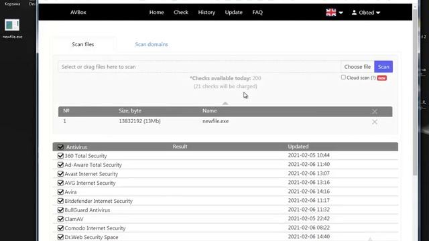Uncheck Avira antivirus
Screen dimensions: 429x241
(x=60, y=192)
